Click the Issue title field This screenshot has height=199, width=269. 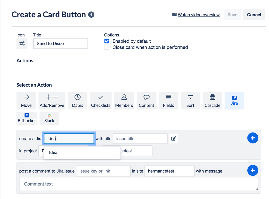coord(140,139)
